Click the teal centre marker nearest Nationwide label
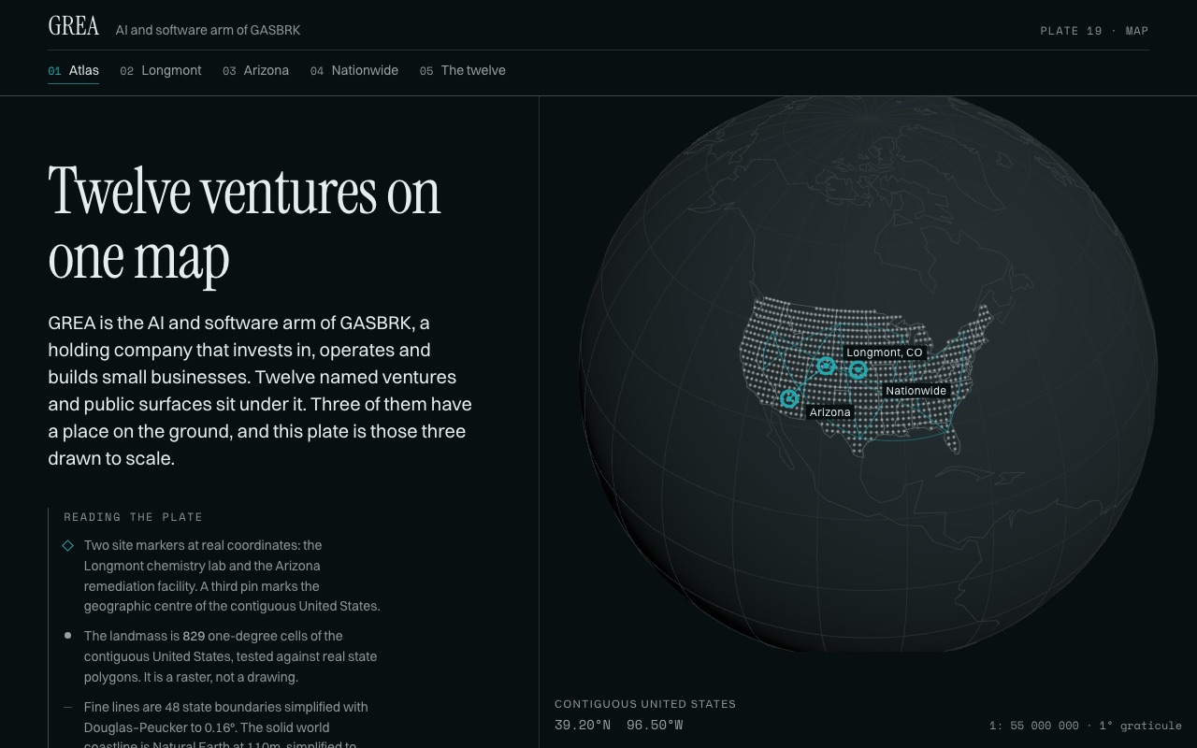The image size is (1197, 748). pos(858,370)
